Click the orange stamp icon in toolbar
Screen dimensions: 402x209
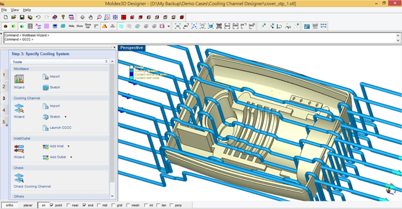pos(105,26)
